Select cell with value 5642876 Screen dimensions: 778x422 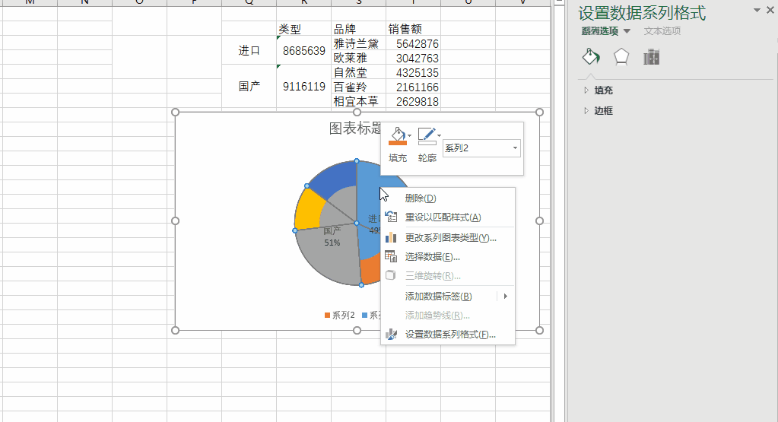413,43
